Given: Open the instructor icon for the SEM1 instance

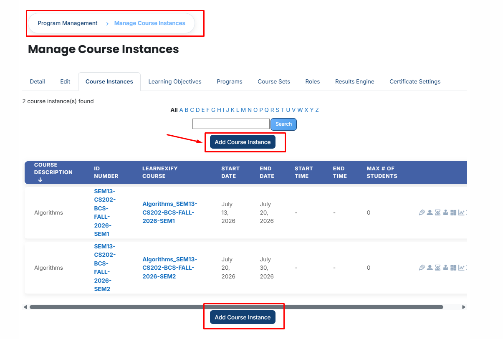Looking at the screenshot, I should [x=445, y=213].
